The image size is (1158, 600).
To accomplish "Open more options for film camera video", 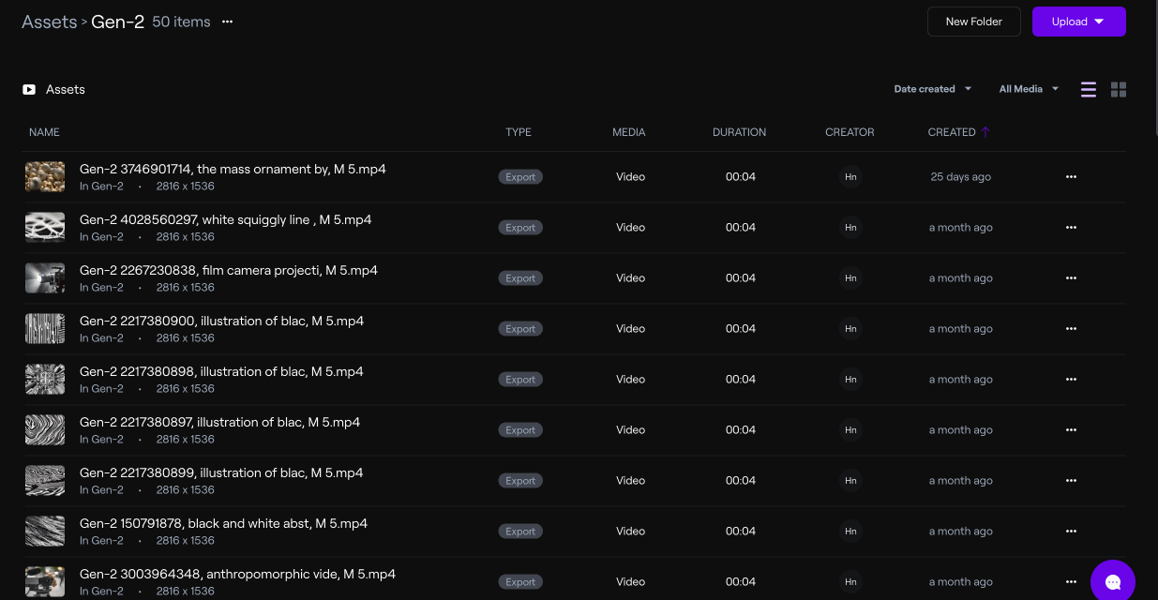I will tap(1071, 278).
